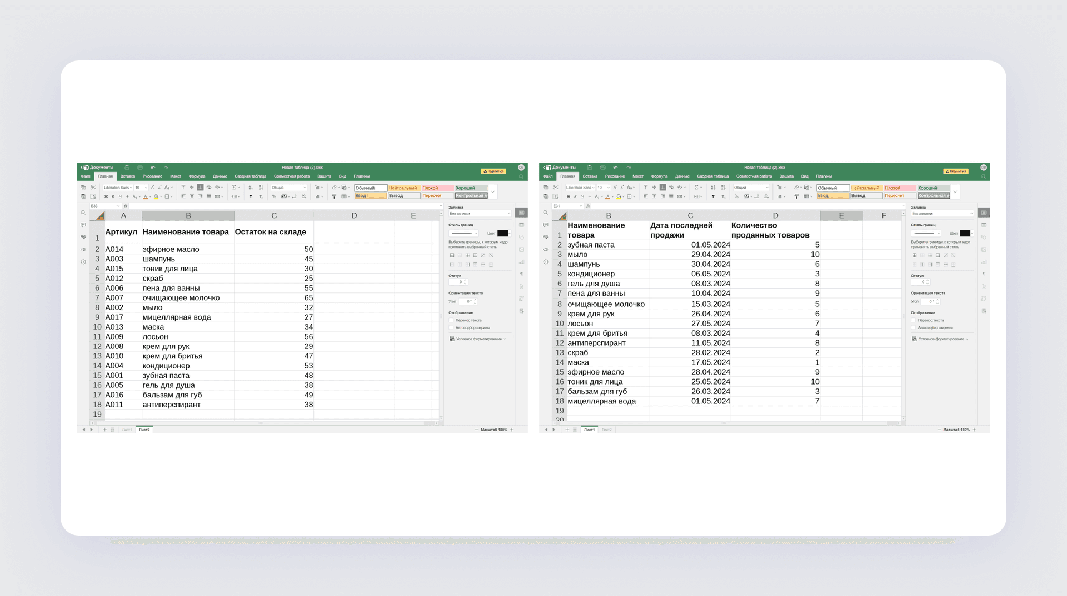This screenshot has height=596, width=1067.
Task: Open cell settings icon in left window right panel
Action: [x=521, y=213]
